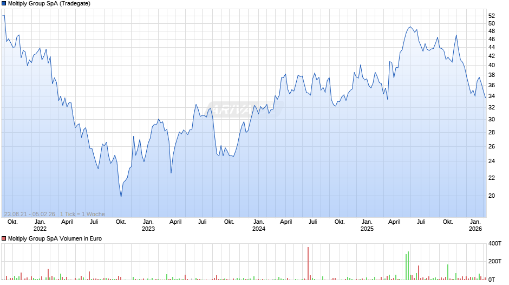The width and height of the screenshot is (509, 285).
Task: Click the price axis label 38
Action: [492, 75]
